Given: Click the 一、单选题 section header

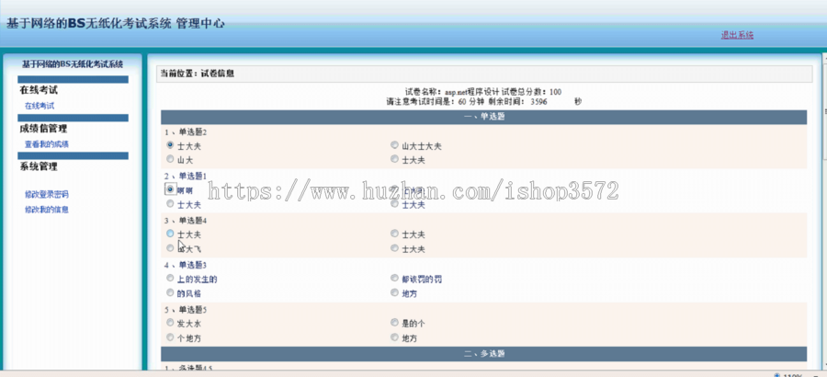Looking at the screenshot, I should click(483, 117).
